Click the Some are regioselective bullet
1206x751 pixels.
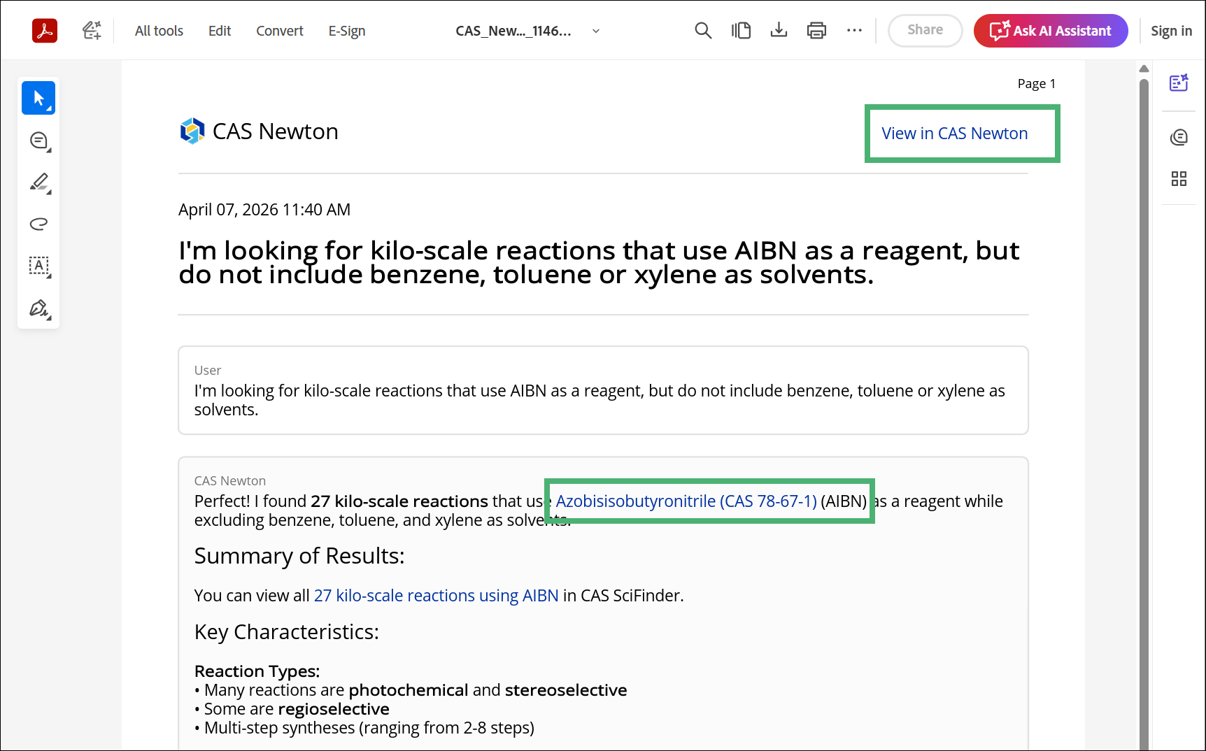292,709
